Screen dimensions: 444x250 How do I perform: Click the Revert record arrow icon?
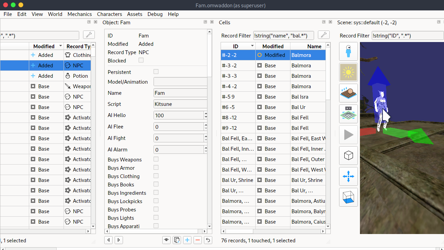point(208,240)
